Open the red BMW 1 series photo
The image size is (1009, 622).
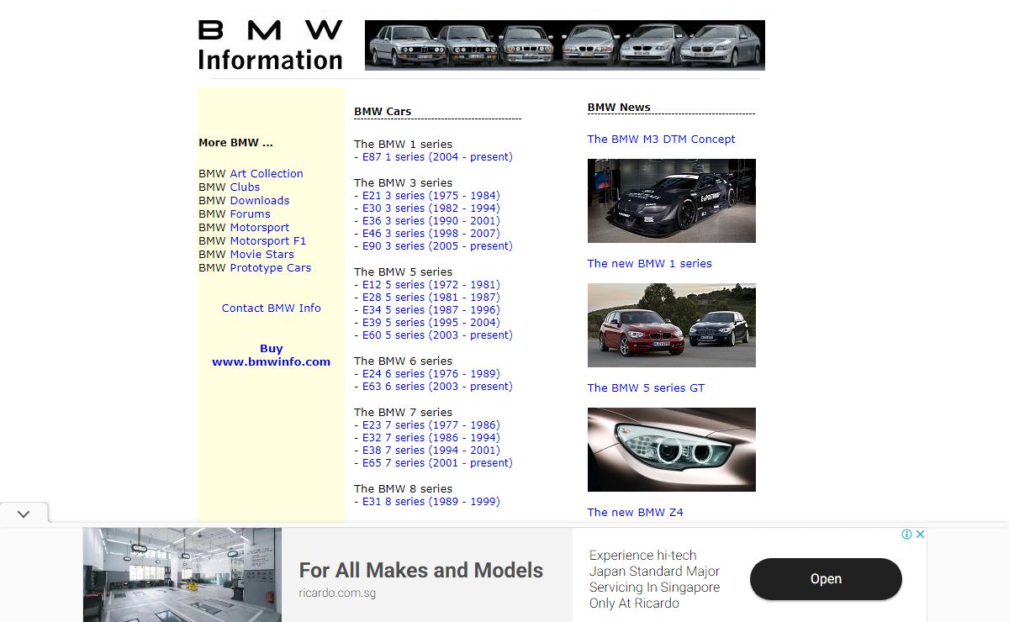click(x=671, y=325)
